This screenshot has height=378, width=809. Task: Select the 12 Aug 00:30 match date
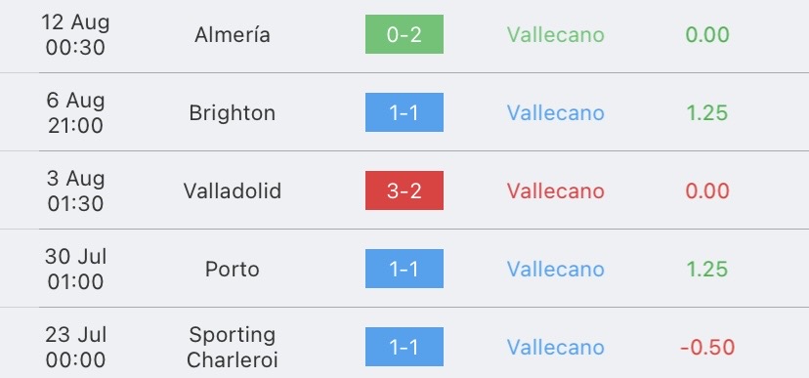tap(75, 34)
